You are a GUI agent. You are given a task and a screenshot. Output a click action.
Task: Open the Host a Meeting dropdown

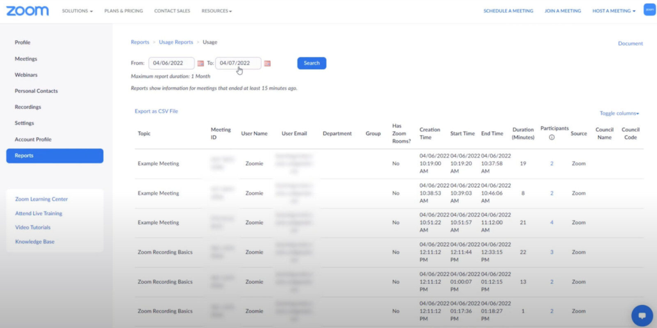613,11
